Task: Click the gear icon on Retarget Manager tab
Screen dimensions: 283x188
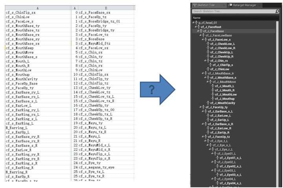Action: [x=230, y=5]
